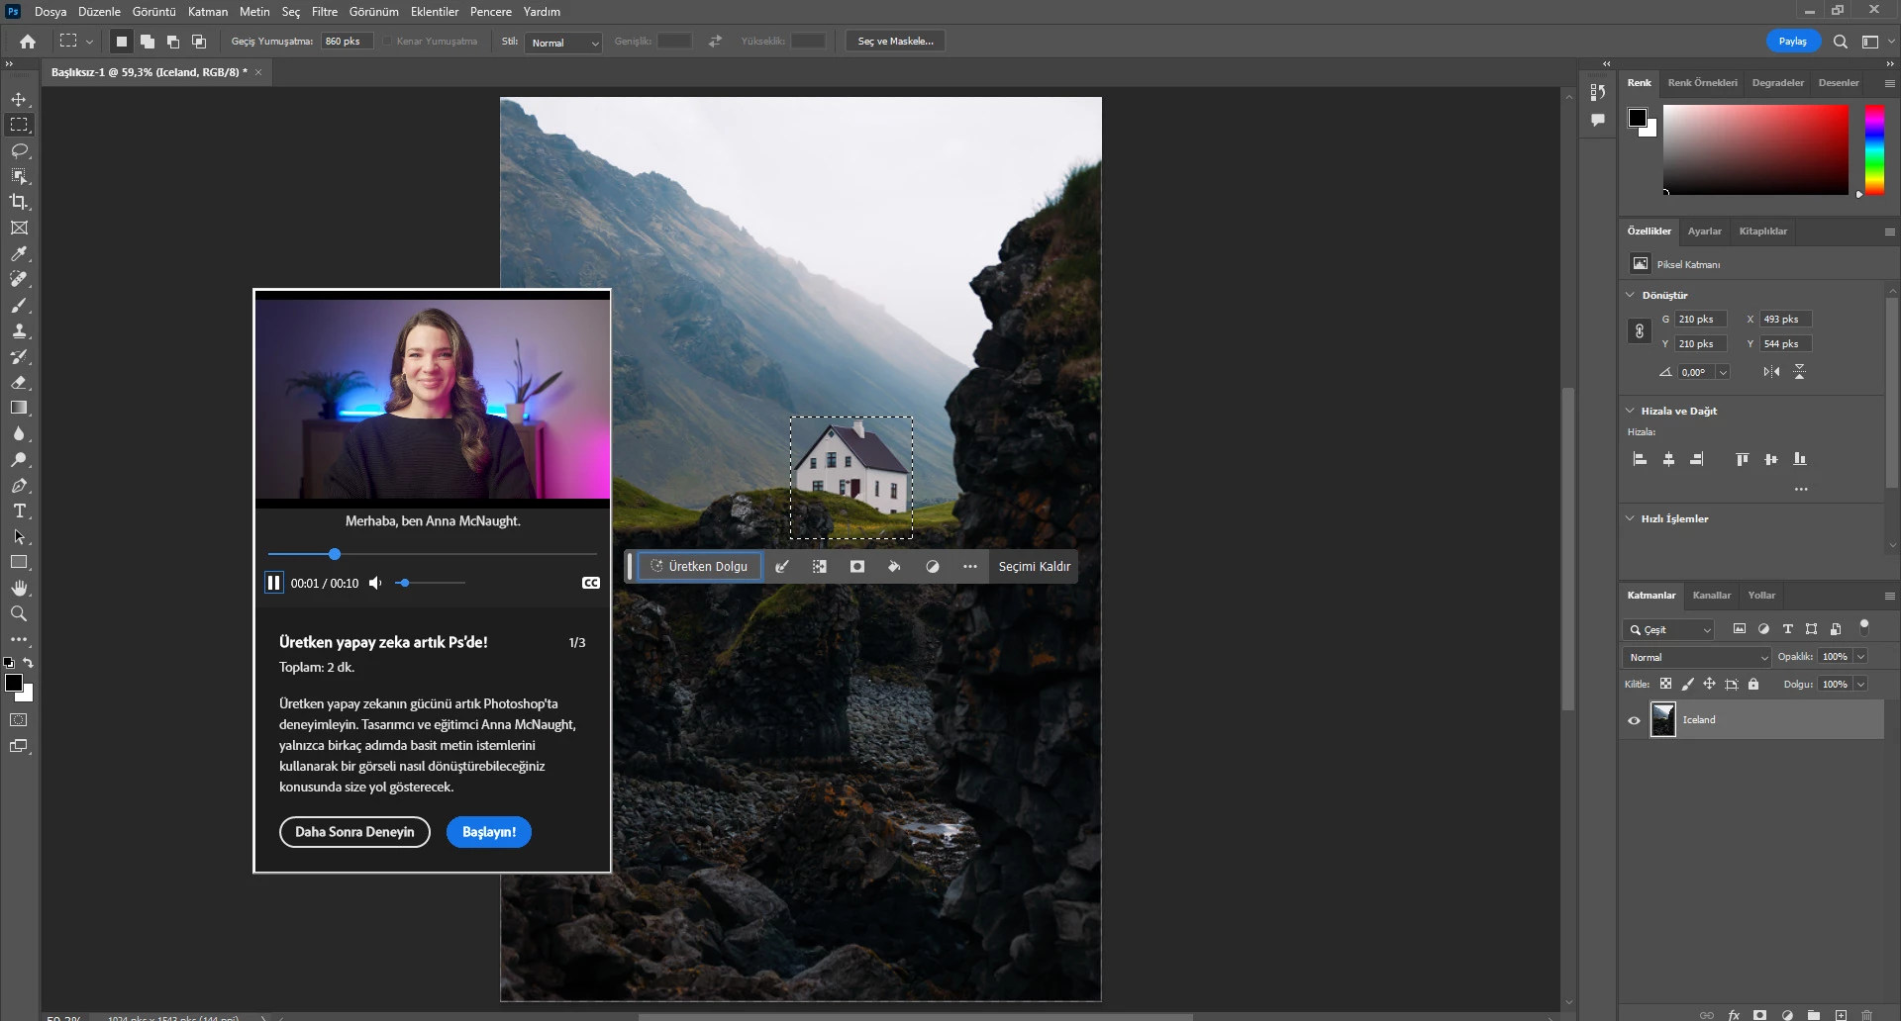1901x1021 pixels.
Task: Select the Subtract from selection mode
Action: pos(173,42)
